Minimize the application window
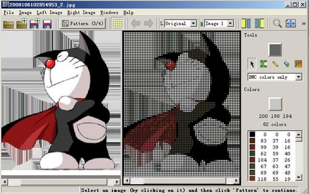309x194 pixels. pos(288,4)
